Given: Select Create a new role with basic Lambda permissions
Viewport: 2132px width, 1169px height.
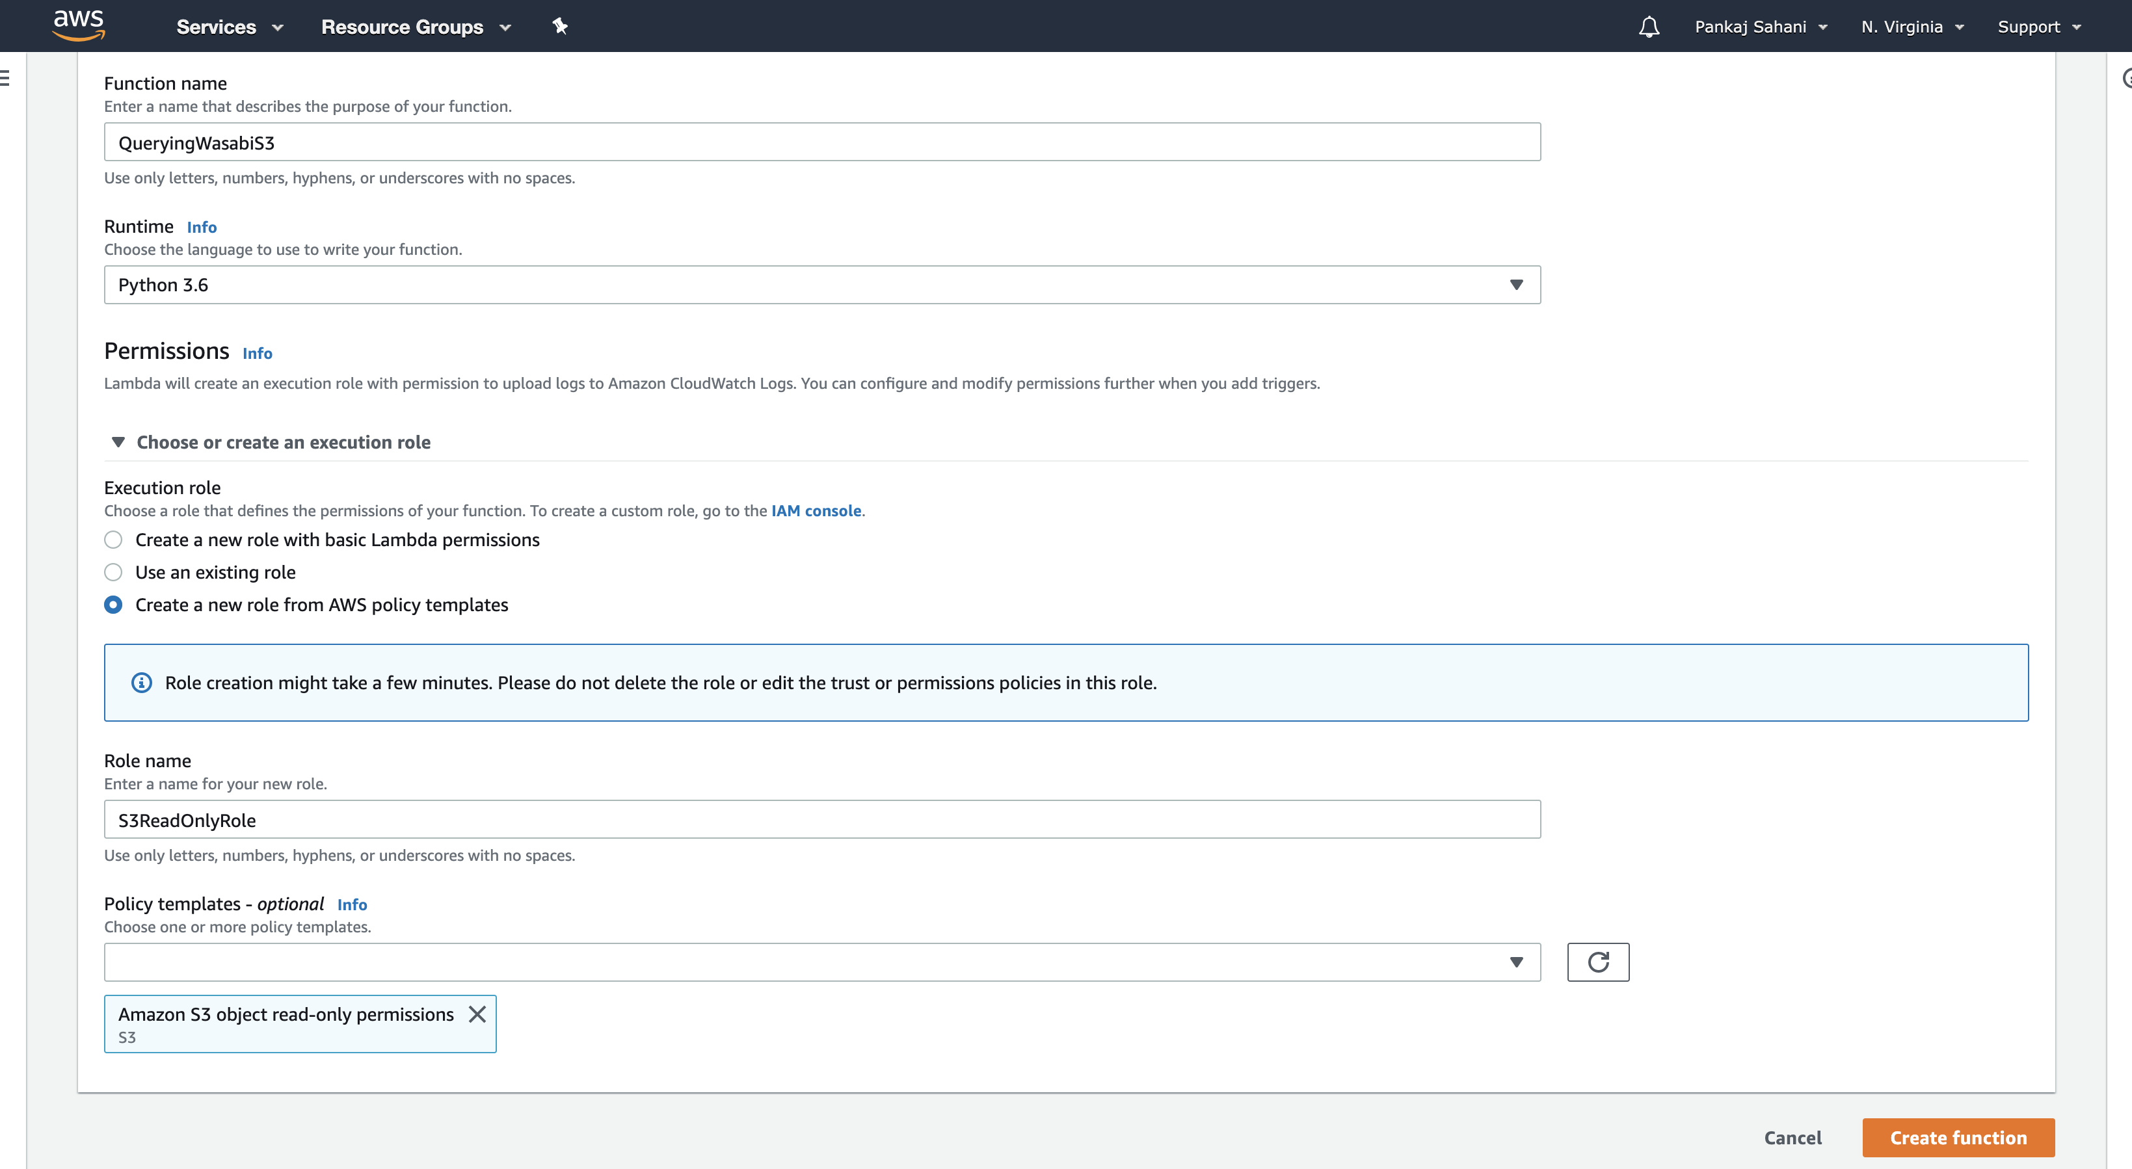Looking at the screenshot, I should [113, 540].
